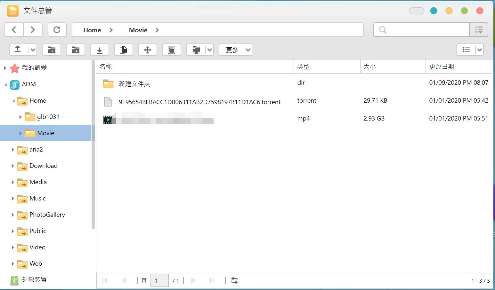Click the select all icon
The width and height of the screenshot is (495, 290).
click(172, 50)
